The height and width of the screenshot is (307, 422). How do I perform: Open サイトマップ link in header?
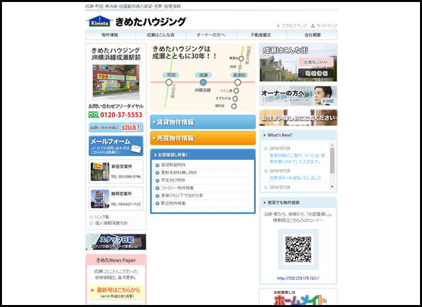(327, 26)
